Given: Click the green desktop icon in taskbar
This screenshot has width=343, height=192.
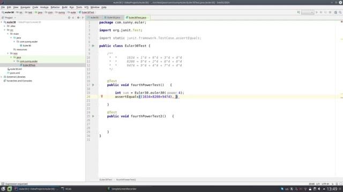Looking at the screenshot, I should point(10,189).
